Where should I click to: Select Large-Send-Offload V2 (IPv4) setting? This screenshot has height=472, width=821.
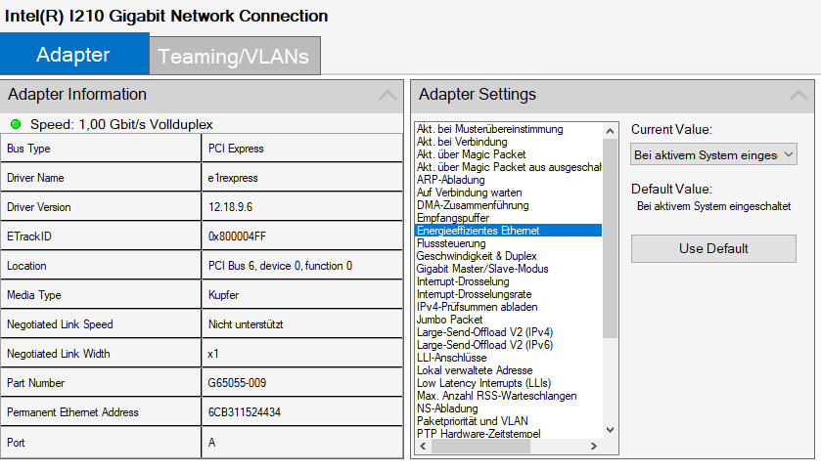[484, 332]
